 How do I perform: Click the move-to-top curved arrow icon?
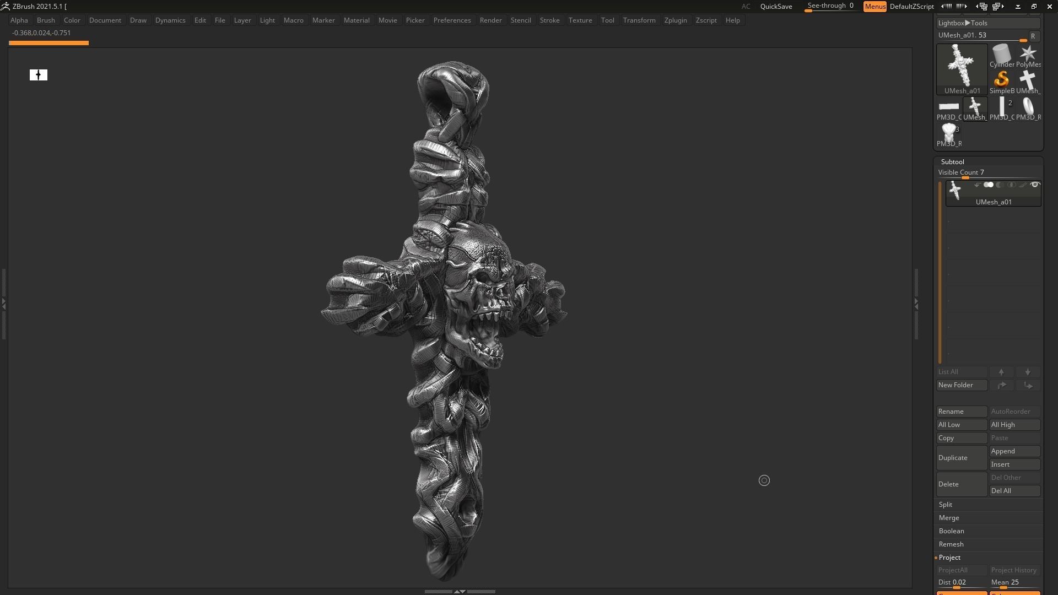1001,385
